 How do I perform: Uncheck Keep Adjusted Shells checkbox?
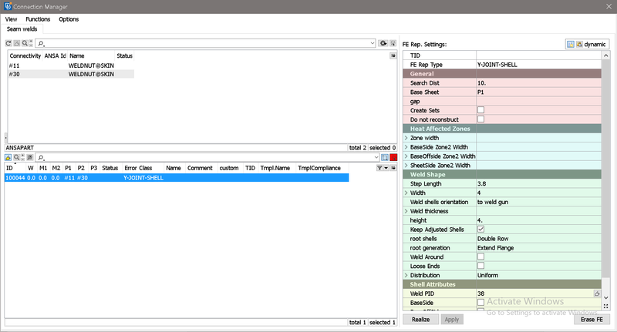480,229
